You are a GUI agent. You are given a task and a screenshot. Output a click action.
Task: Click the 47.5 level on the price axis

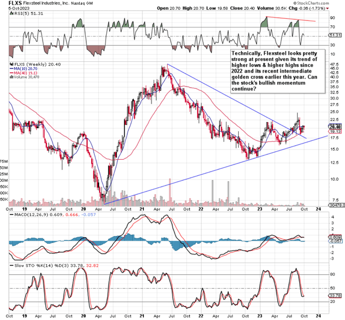(334, 65)
